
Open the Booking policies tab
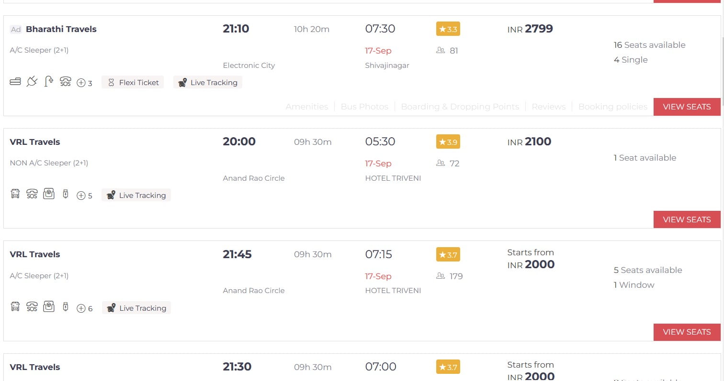click(x=613, y=107)
